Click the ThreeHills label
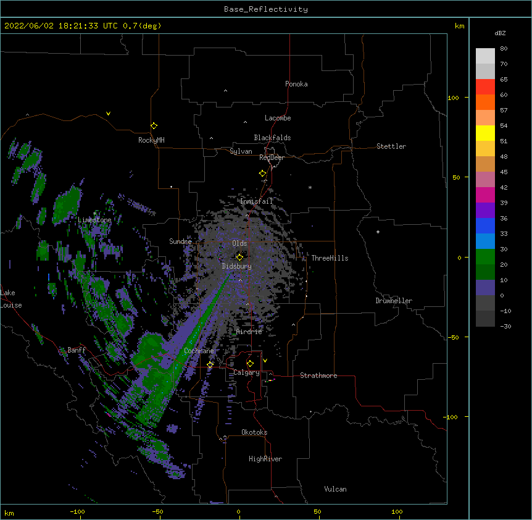 coord(330,258)
